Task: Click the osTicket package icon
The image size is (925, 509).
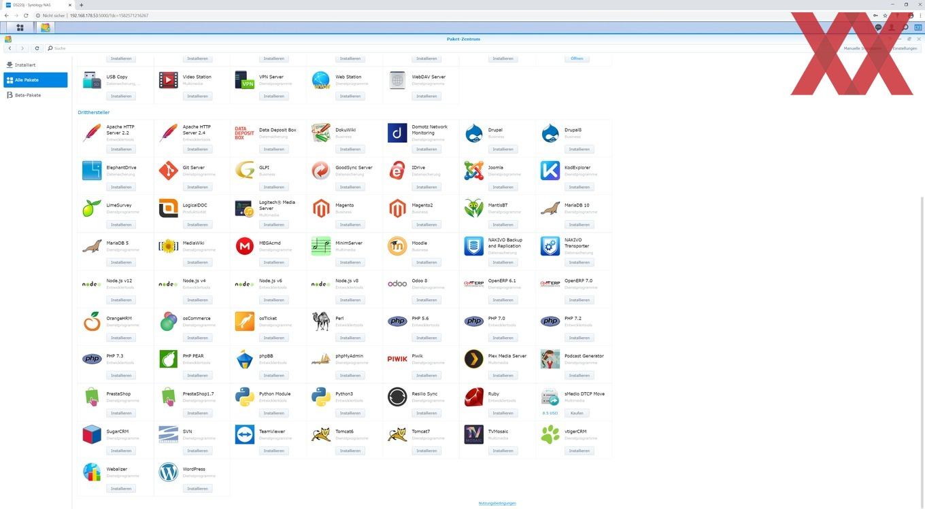Action: click(x=244, y=321)
